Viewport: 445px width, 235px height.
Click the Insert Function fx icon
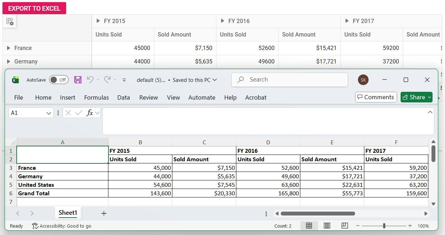(x=90, y=113)
